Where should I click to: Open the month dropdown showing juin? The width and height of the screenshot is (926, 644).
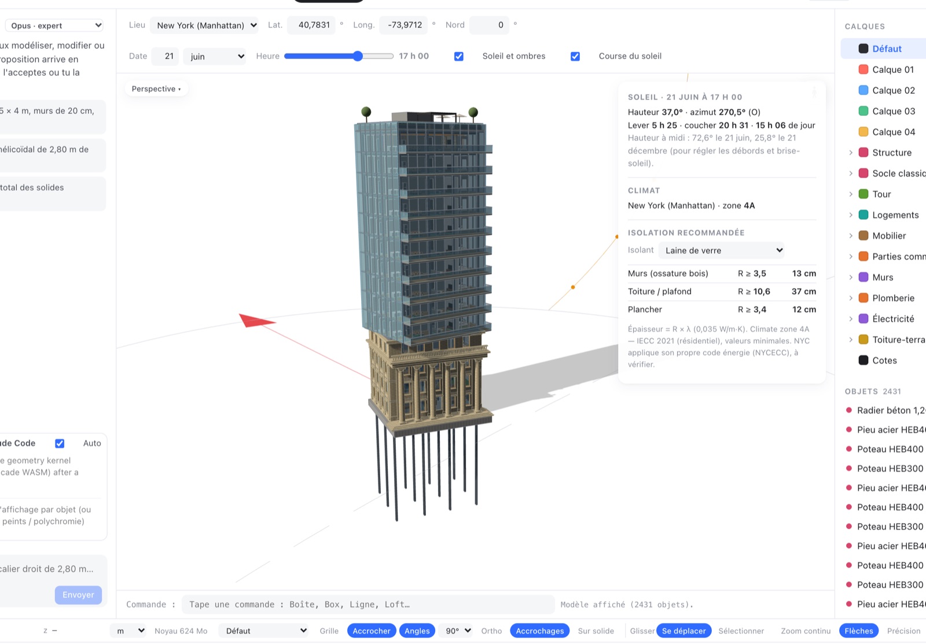(x=215, y=56)
